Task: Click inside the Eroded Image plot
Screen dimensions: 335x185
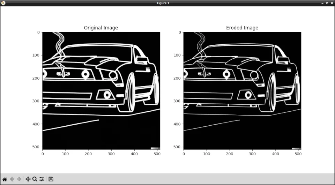Action: click(242, 91)
